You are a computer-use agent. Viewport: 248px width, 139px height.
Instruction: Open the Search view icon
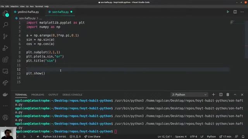tap(5, 25)
